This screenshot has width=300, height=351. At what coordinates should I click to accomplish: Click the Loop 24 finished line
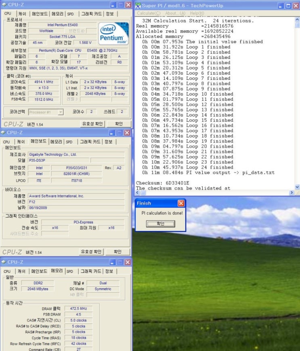click(188, 167)
